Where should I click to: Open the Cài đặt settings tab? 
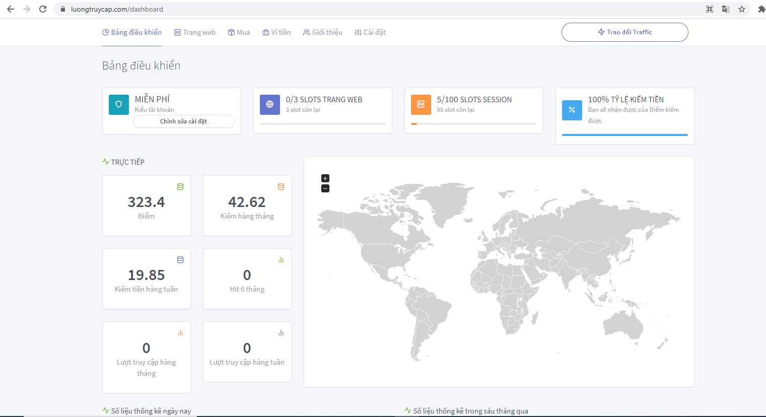(370, 32)
